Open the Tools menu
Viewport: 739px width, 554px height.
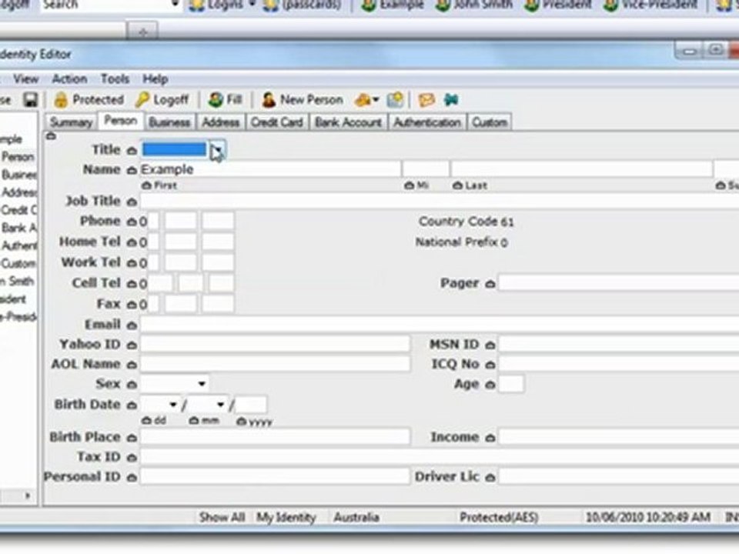point(115,79)
